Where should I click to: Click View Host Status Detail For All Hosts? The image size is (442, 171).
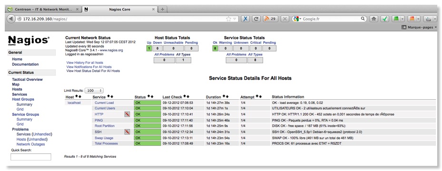point(93,71)
